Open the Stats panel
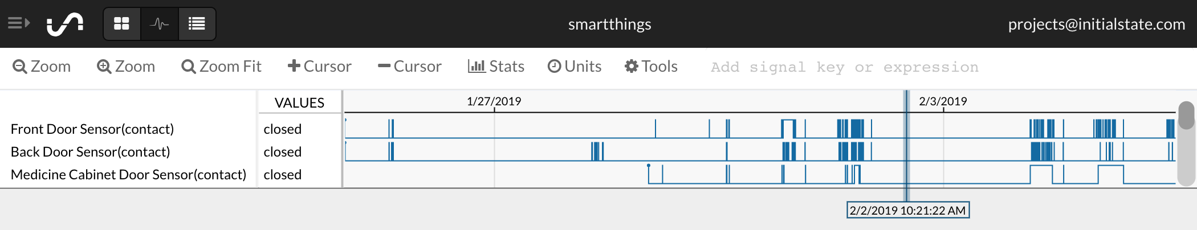 [496, 67]
